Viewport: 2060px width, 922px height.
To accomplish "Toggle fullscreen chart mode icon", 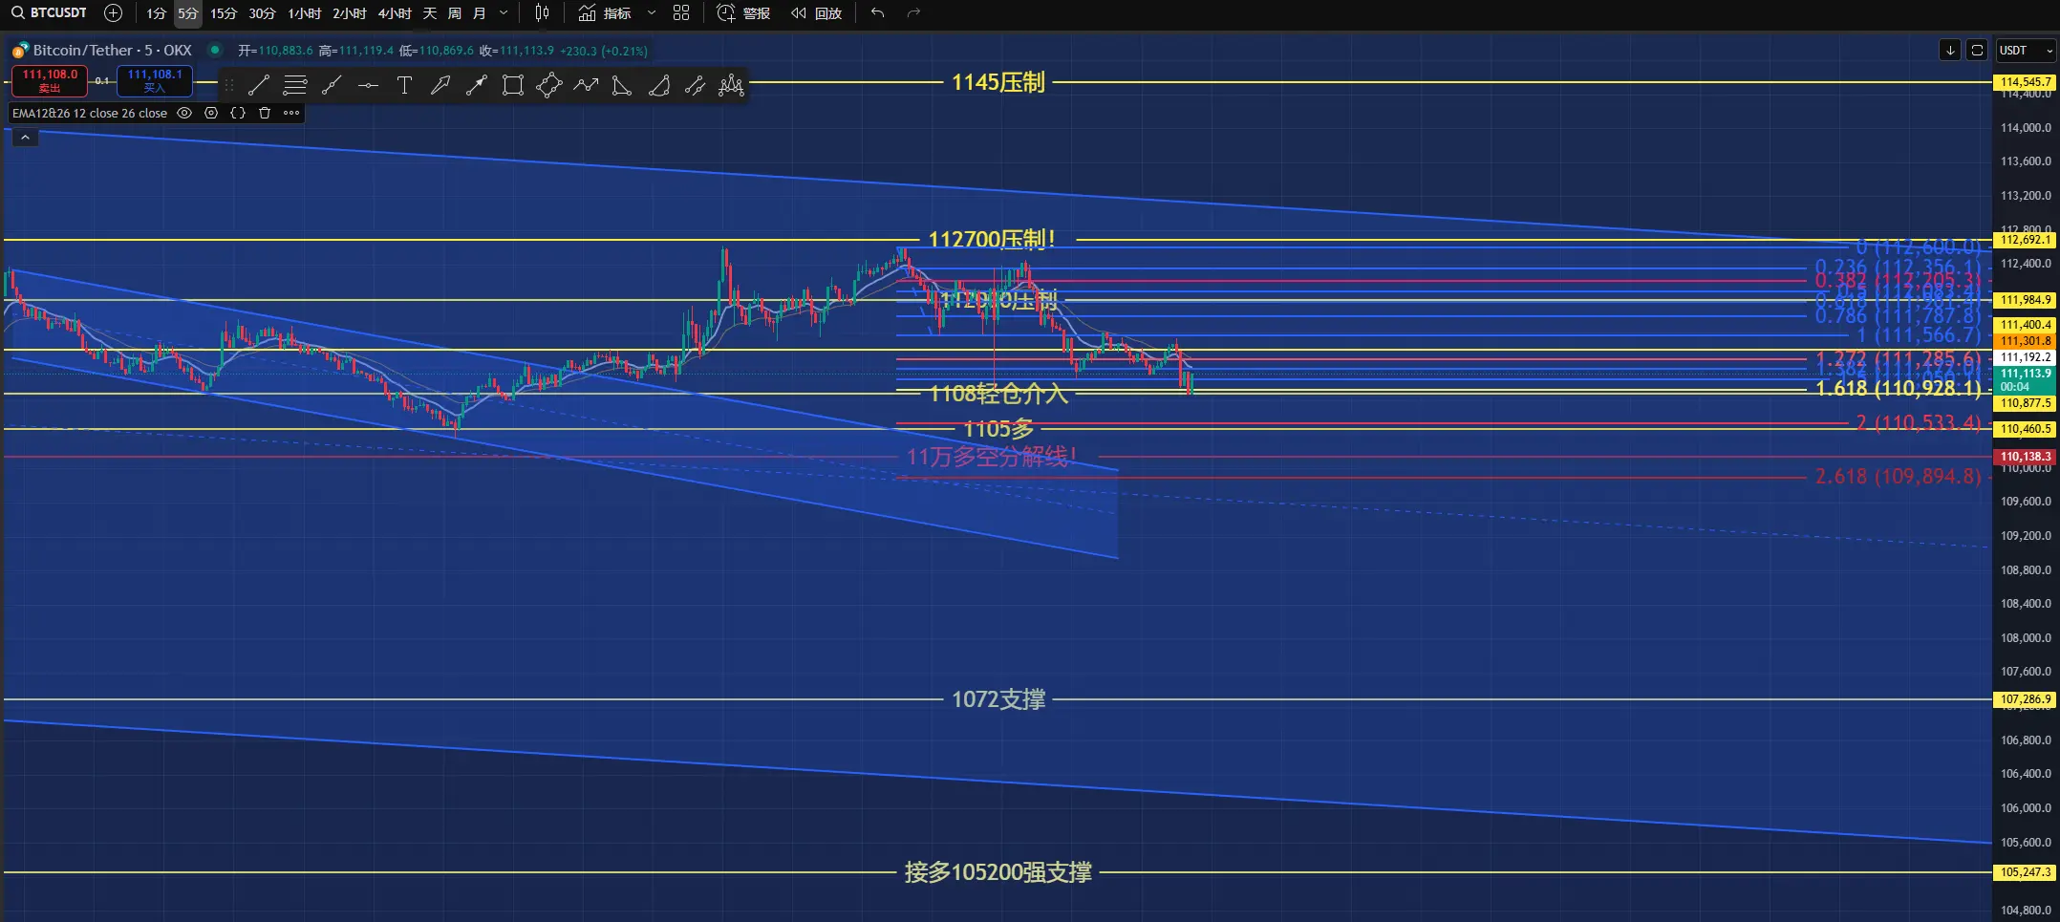I will (x=1977, y=50).
